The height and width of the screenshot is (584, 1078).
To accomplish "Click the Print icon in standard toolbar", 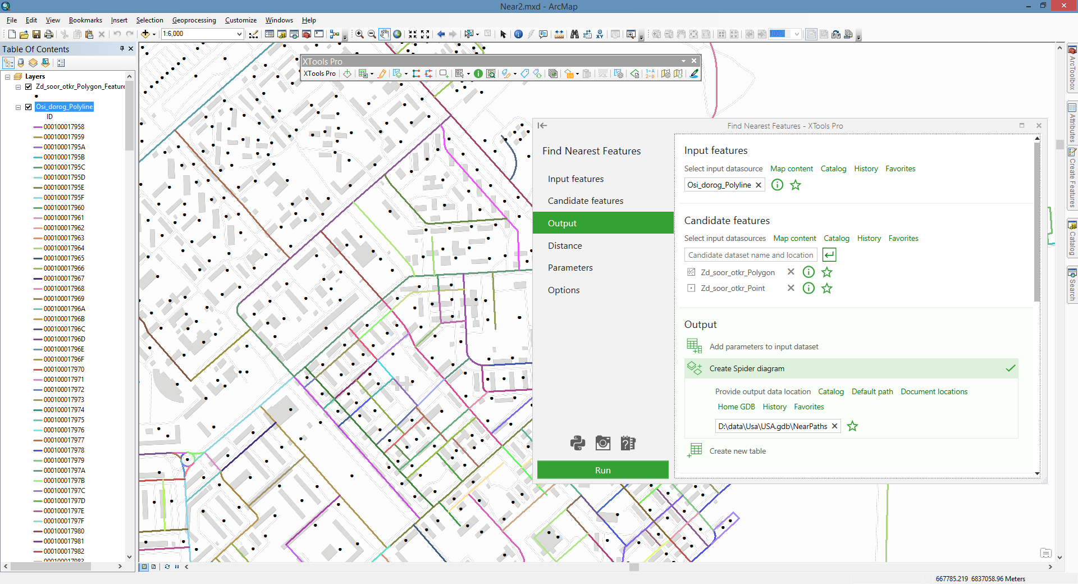I will pyautogui.click(x=49, y=34).
